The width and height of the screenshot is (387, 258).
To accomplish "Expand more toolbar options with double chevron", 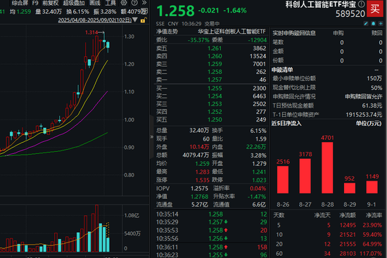I will click(x=144, y=3).
